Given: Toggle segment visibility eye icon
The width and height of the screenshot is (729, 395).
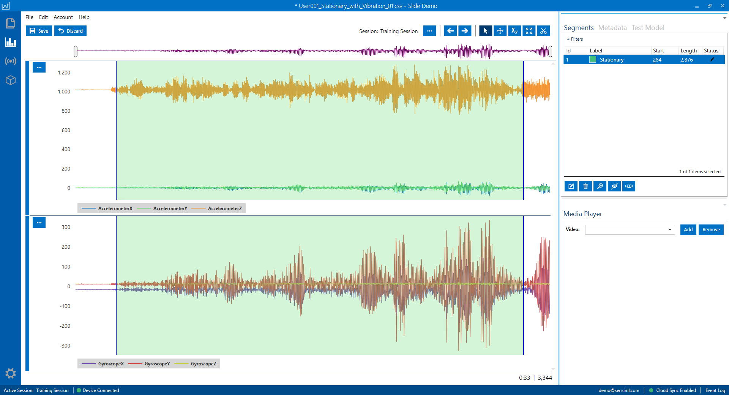Looking at the screenshot, I should click(x=614, y=186).
